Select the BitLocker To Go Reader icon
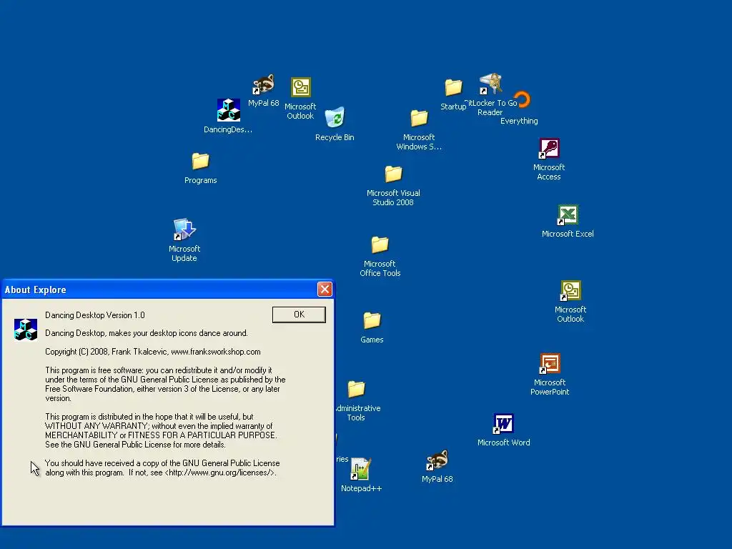The width and height of the screenshot is (732, 549). tap(490, 84)
